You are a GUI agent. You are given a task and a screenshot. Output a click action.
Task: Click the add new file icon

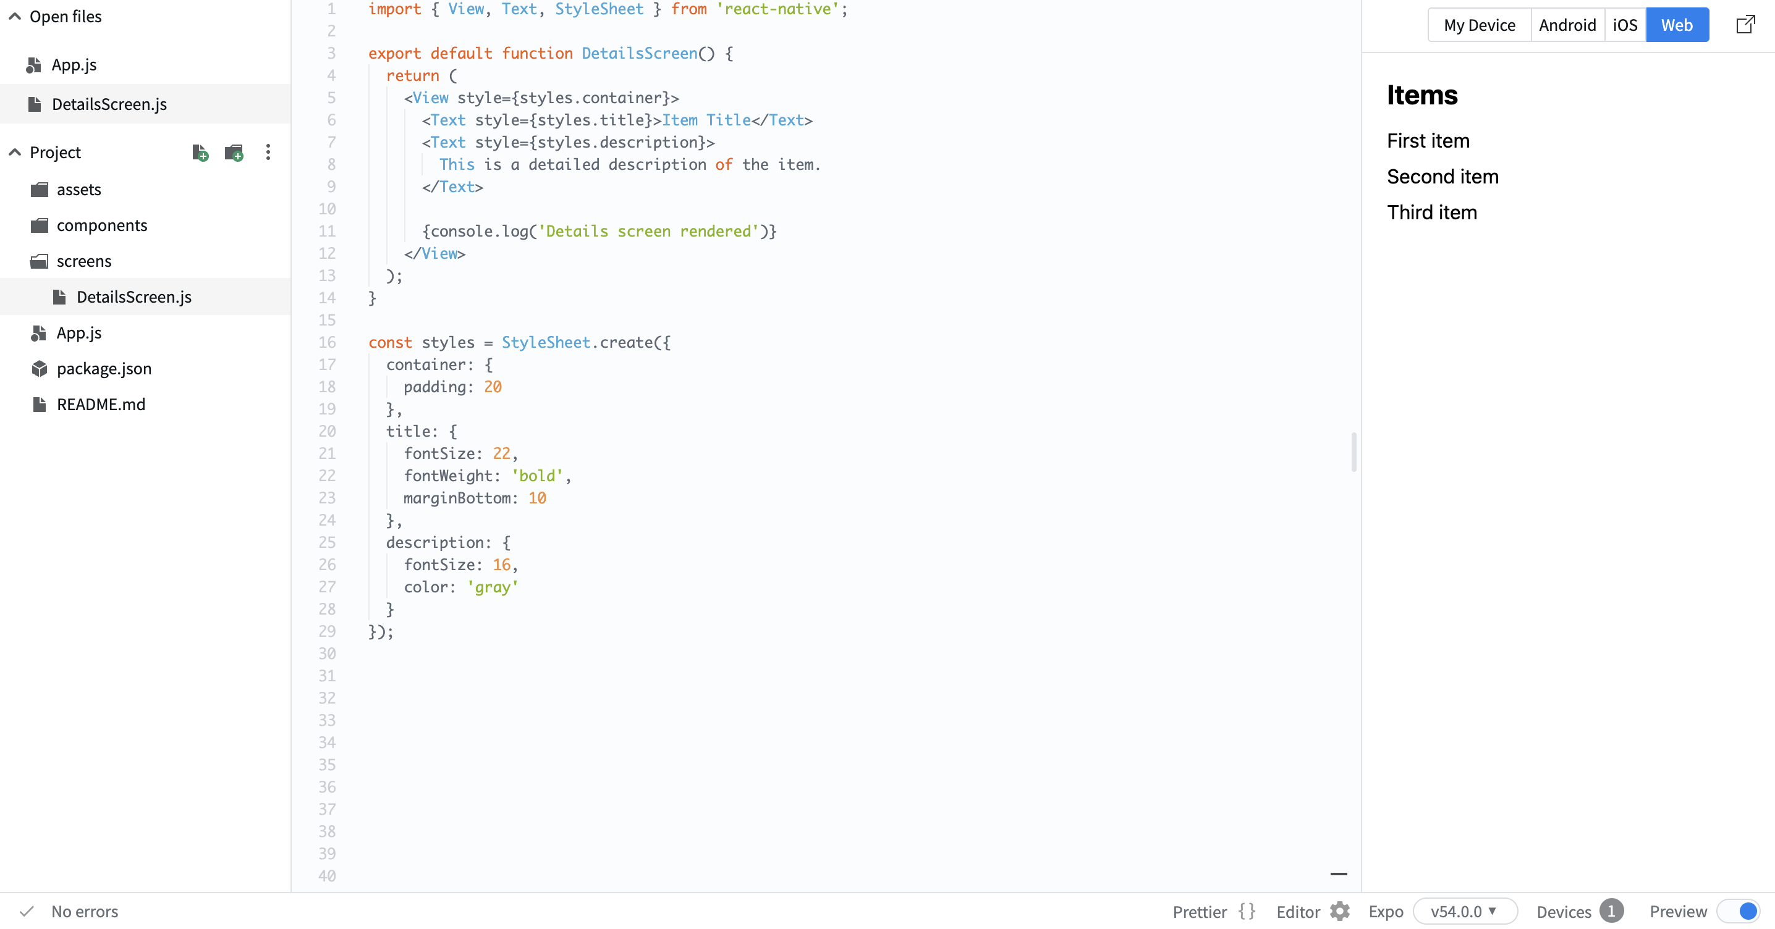point(200,152)
